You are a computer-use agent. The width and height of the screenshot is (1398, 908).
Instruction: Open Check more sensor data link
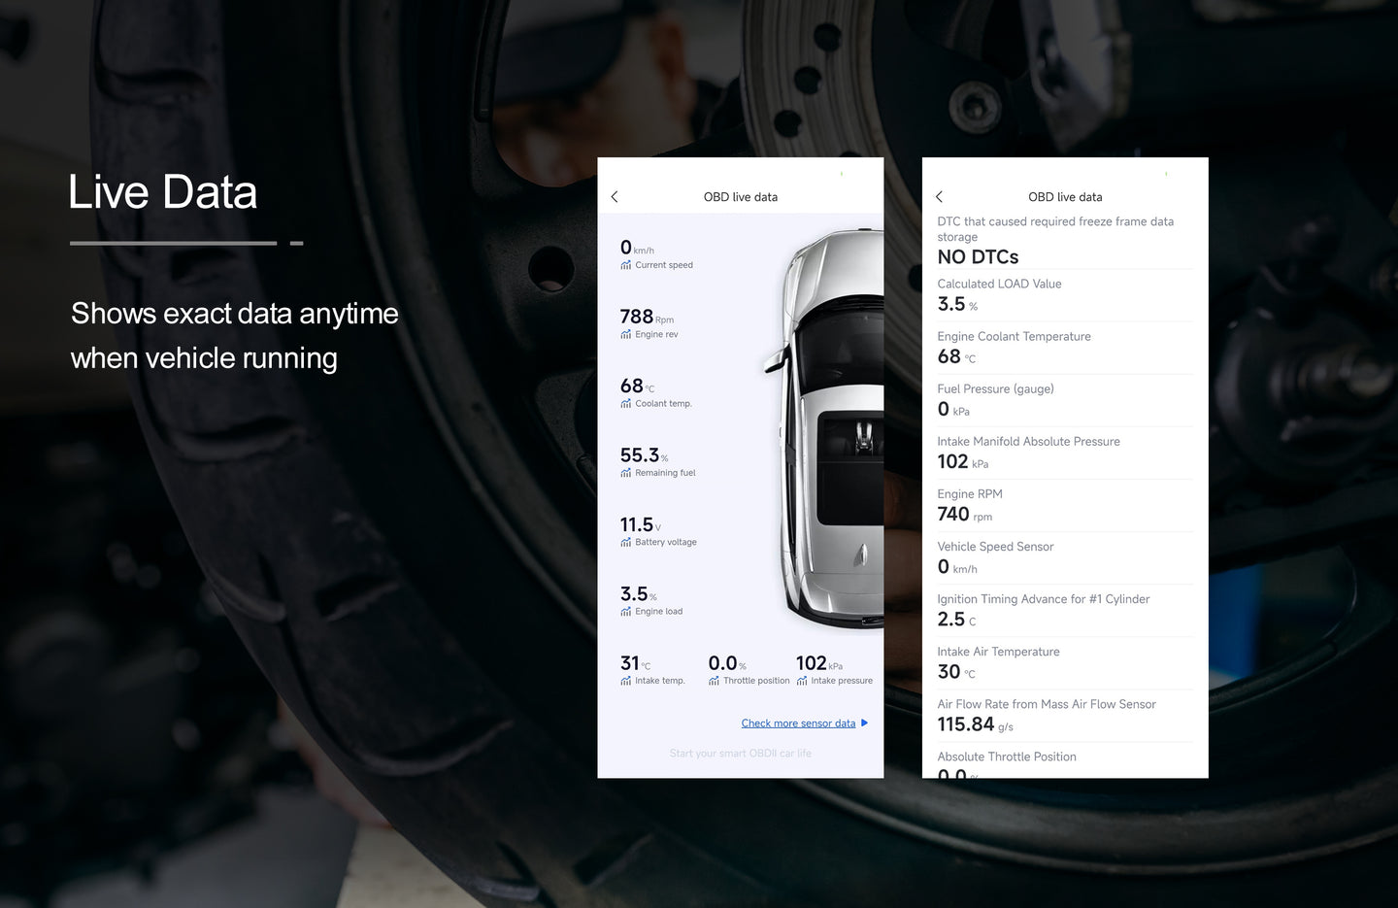pos(798,723)
